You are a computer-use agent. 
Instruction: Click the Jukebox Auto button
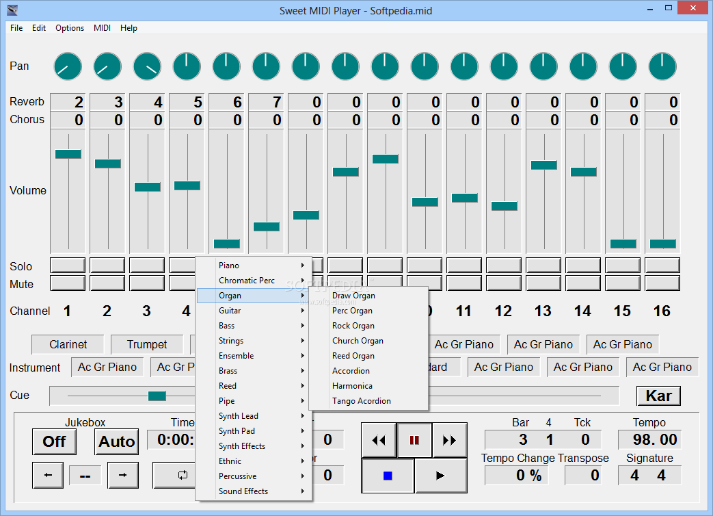pyautogui.click(x=116, y=441)
